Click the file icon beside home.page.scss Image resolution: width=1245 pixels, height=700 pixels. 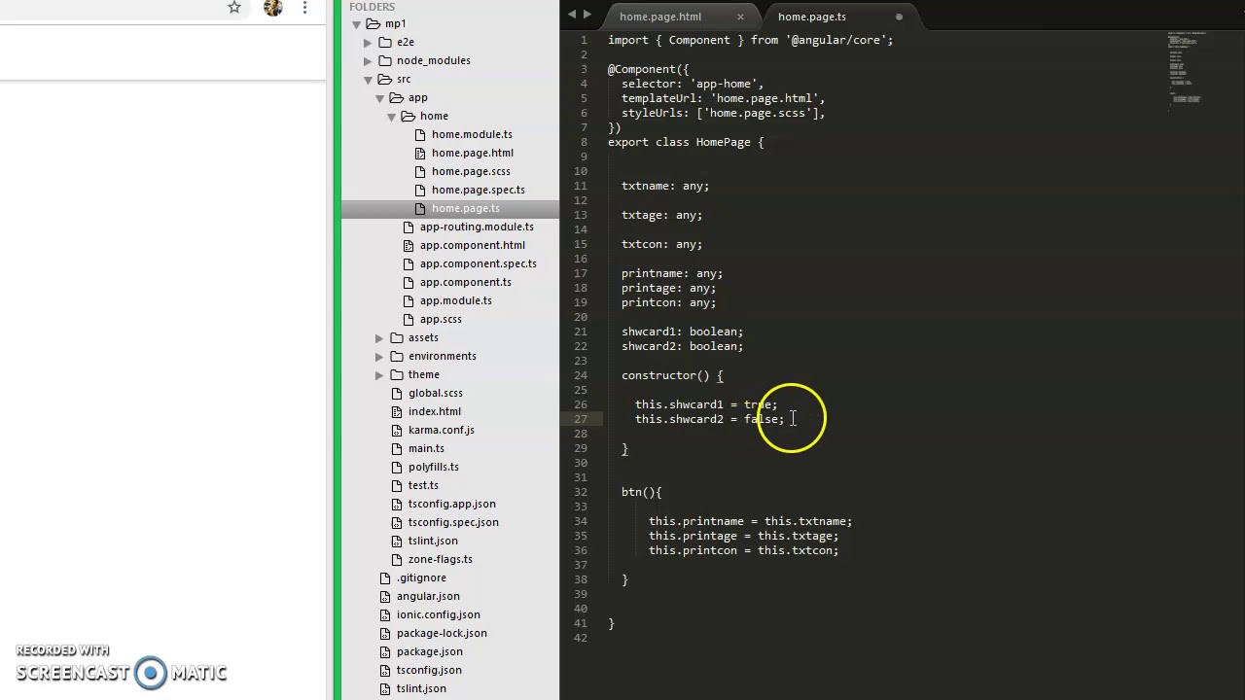(x=420, y=171)
